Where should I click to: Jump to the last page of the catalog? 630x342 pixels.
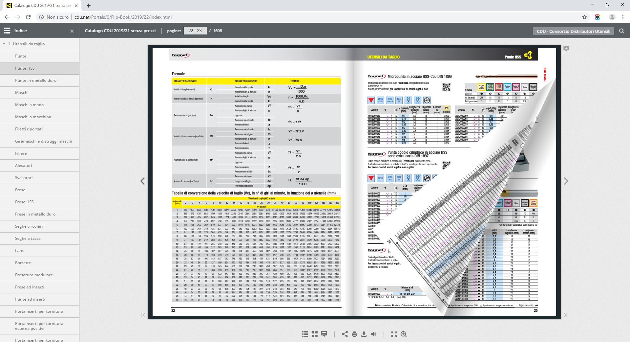(565, 315)
